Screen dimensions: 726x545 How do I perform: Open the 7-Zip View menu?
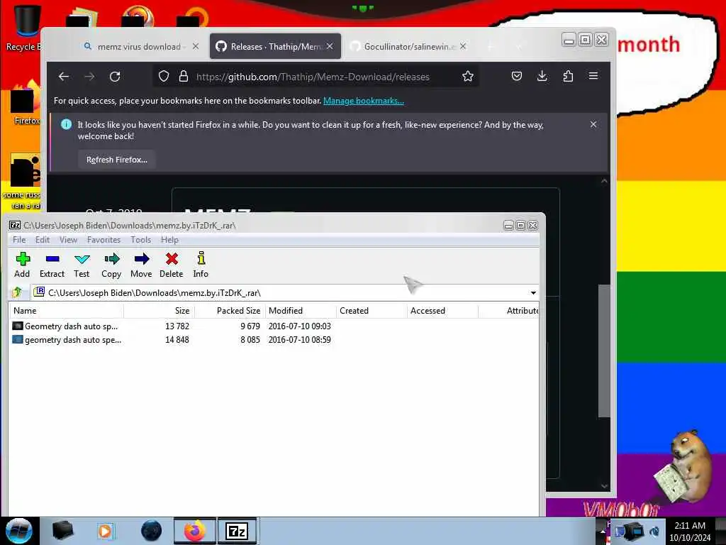coord(68,240)
